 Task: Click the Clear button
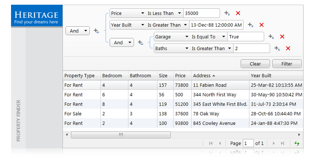[x=255, y=64]
